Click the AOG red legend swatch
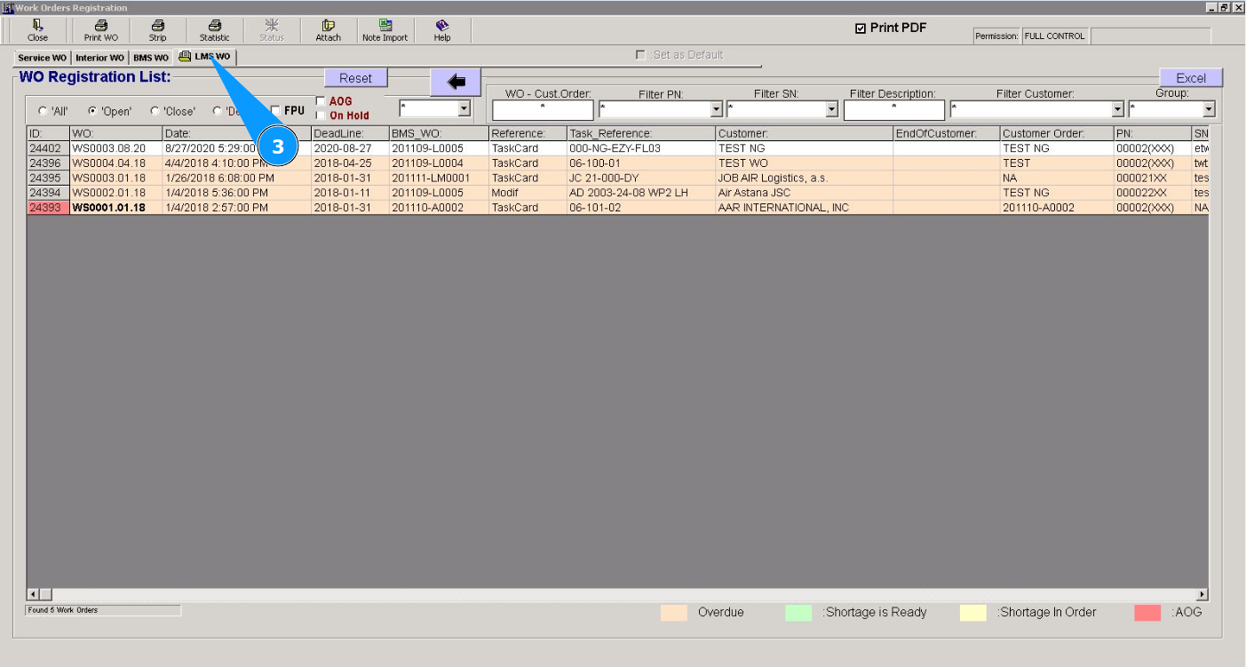Screen dimensions: 1246x667 pyautogui.click(x=1147, y=613)
